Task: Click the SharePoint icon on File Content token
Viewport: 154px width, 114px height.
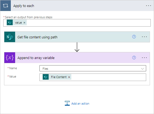Action: 46,77
